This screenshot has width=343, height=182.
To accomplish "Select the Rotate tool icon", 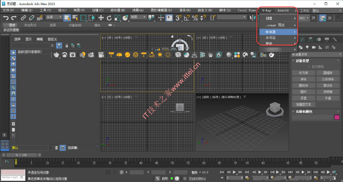I will point(109,18).
